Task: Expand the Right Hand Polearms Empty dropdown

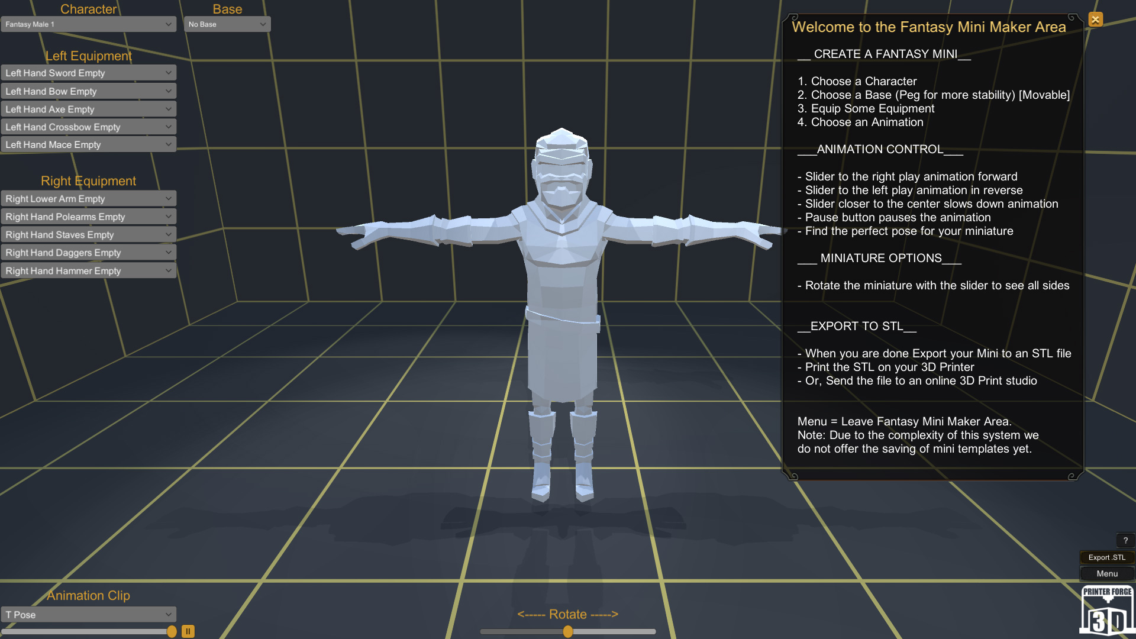Action: pos(89,216)
